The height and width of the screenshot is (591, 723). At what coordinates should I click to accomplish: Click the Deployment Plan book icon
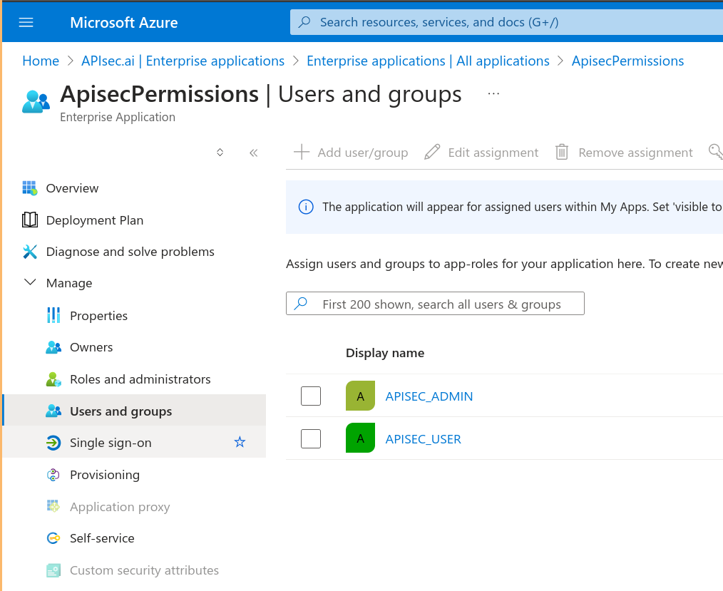[30, 220]
